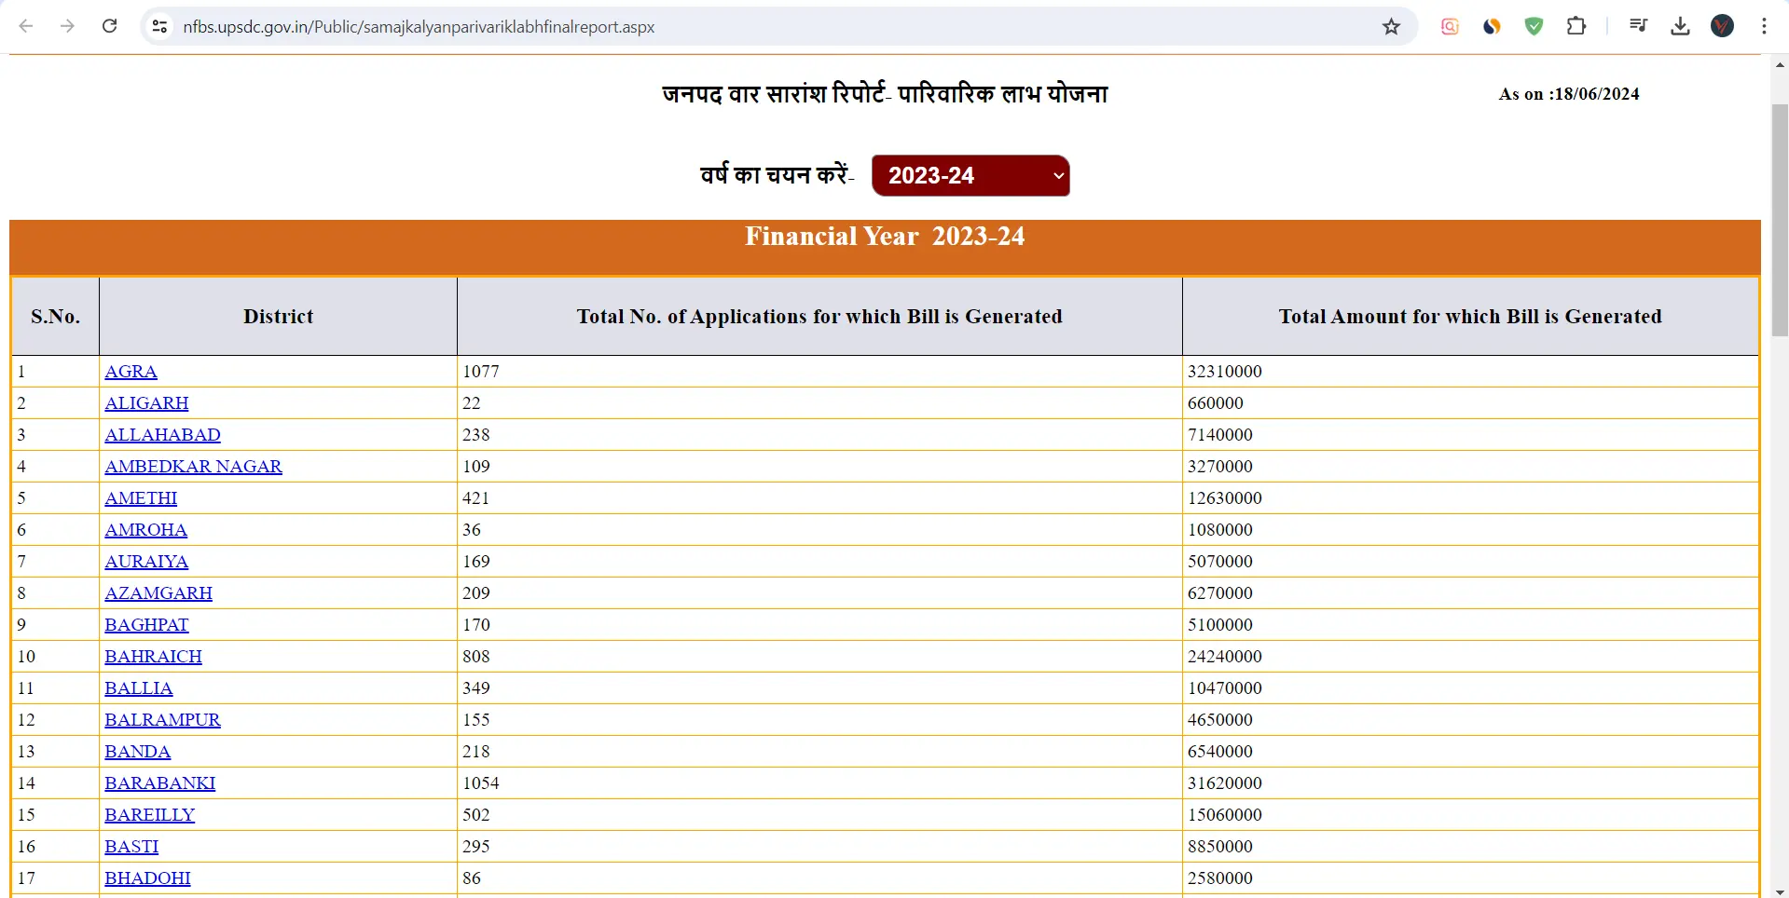Screen dimensions: 1789x898
Task: Select the amount 1080000 for Amroha
Action: 1220,529
